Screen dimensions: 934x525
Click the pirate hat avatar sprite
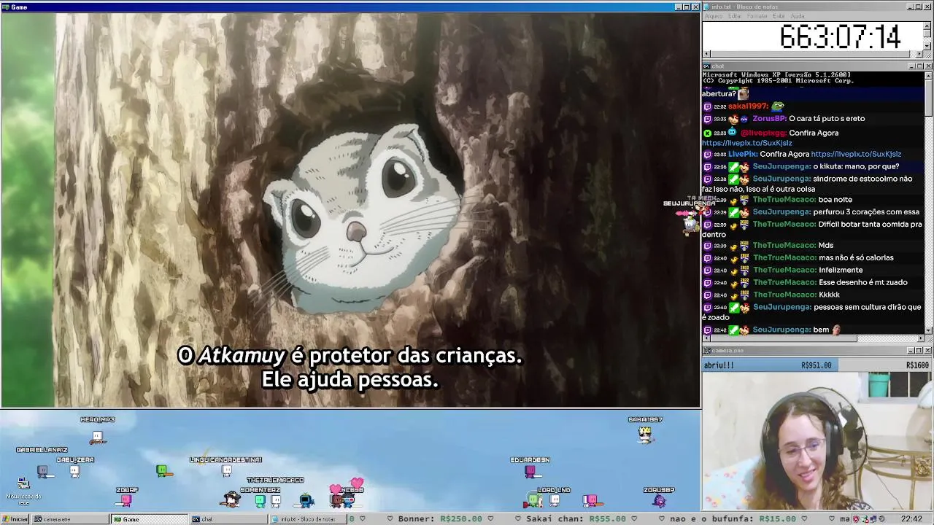pos(232,499)
